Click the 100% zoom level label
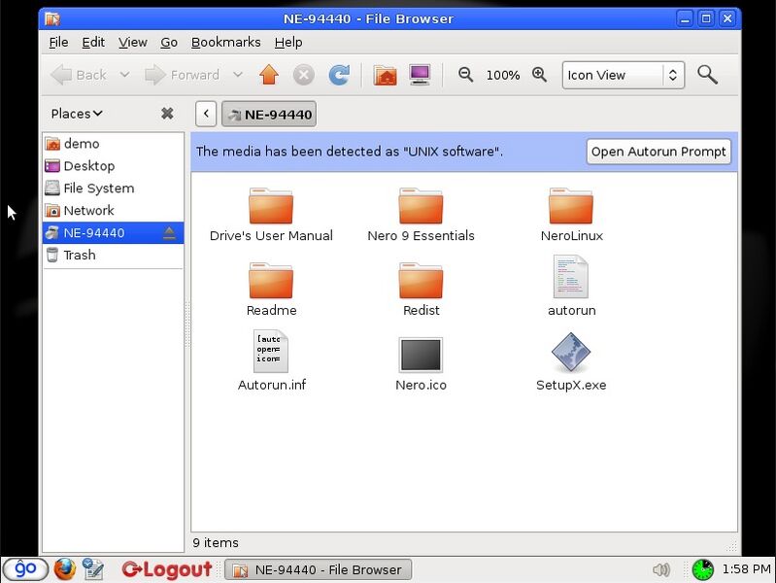 (x=503, y=75)
